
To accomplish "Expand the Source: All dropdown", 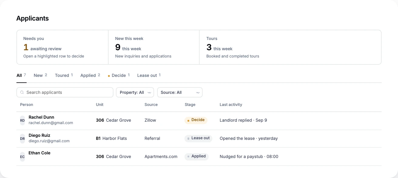I will coord(180,92).
